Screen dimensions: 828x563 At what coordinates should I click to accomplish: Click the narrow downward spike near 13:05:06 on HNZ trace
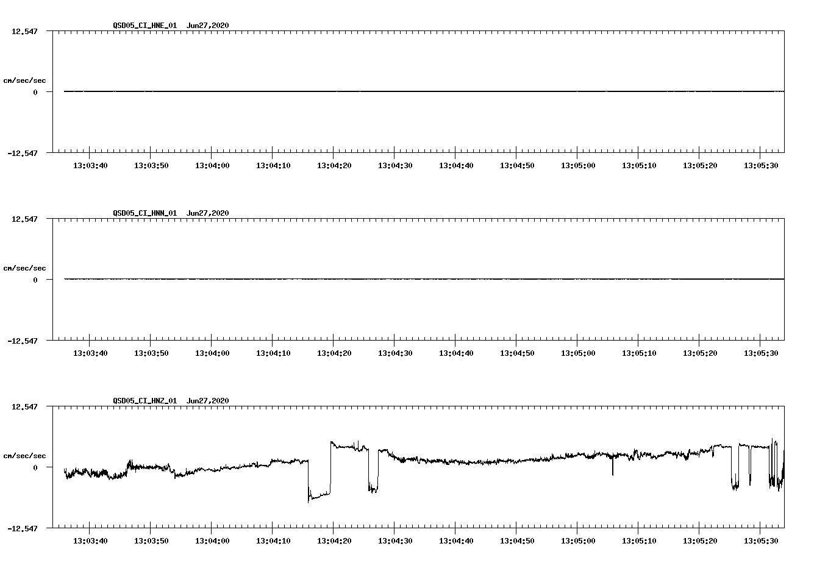pos(613,466)
